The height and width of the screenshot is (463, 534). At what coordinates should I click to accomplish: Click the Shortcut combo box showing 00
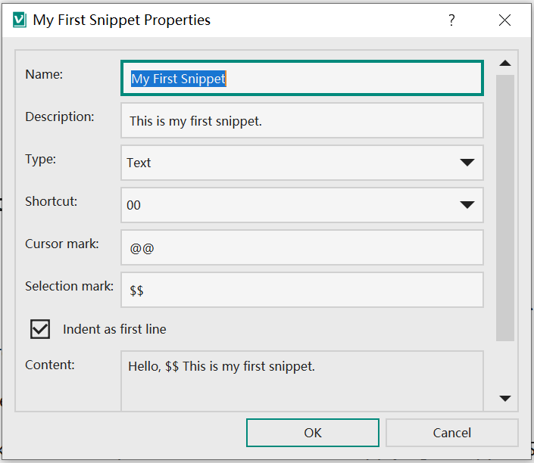pos(302,205)
